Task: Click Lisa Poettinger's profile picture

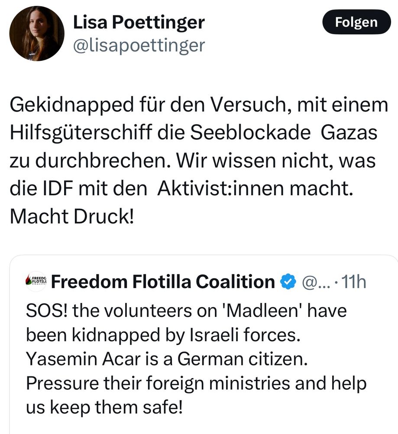Action: (36, 33)
